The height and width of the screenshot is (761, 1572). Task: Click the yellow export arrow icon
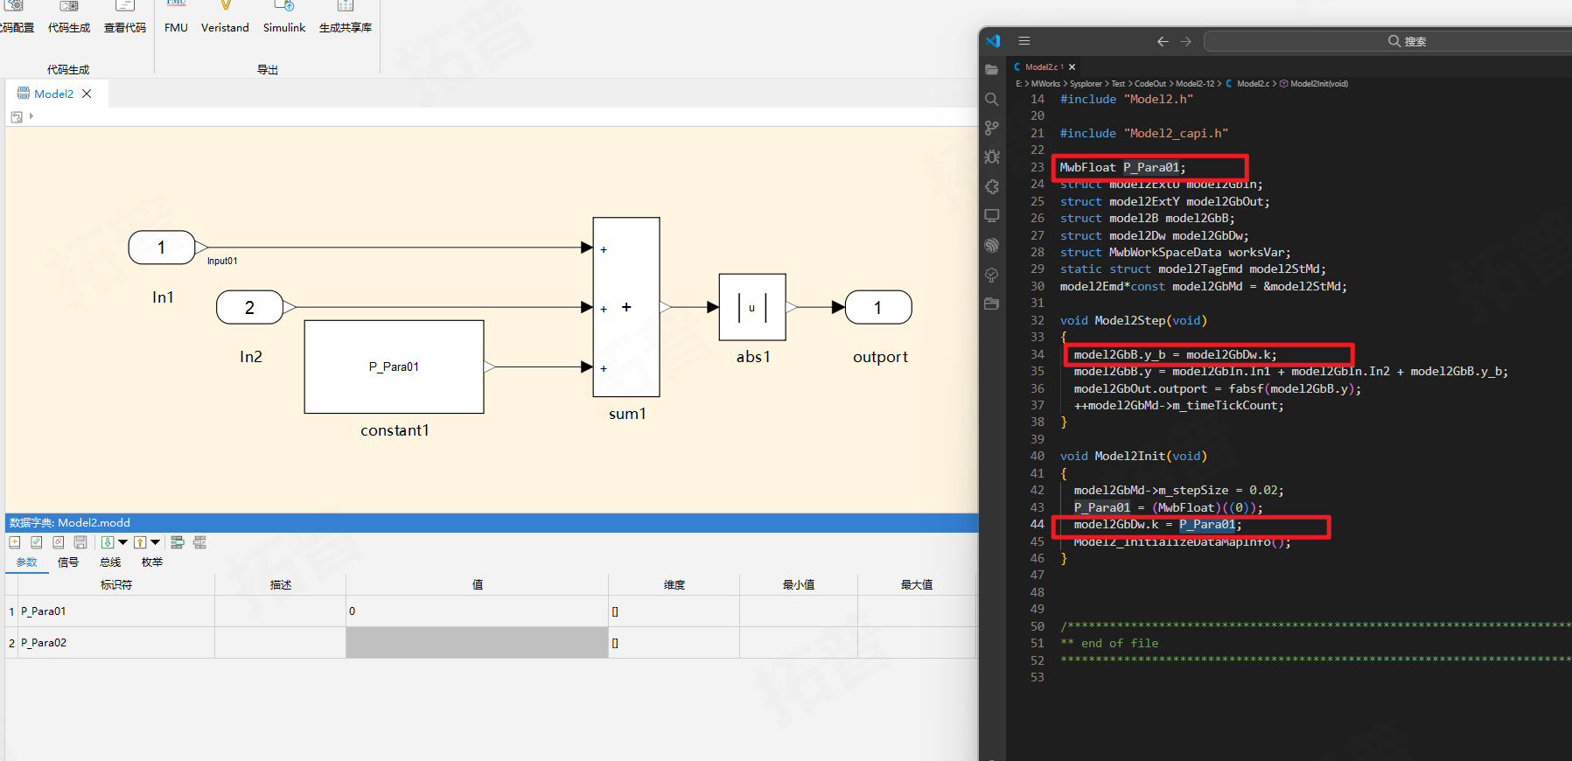click(140, 542)
